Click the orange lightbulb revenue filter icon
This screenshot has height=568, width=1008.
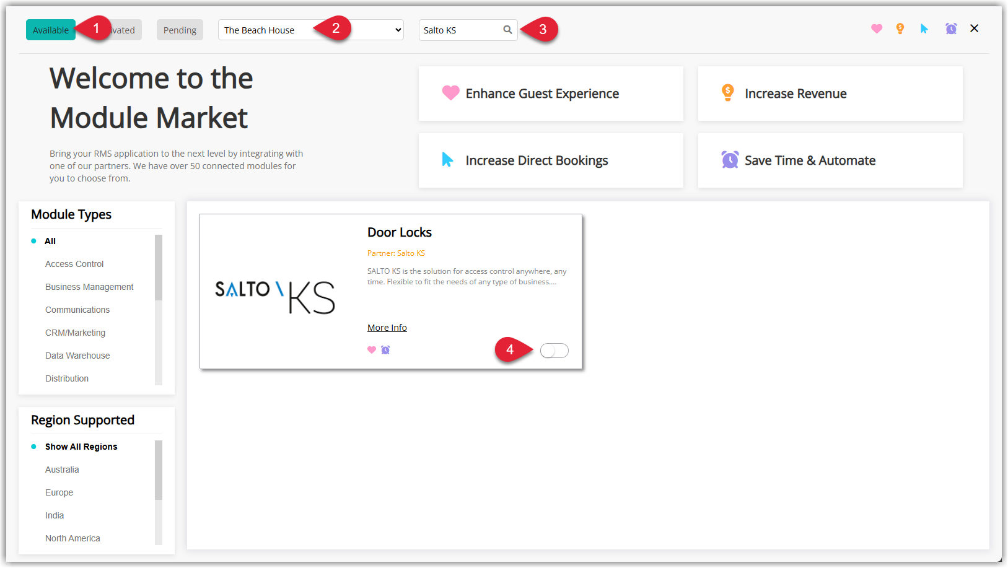(900, 28)
